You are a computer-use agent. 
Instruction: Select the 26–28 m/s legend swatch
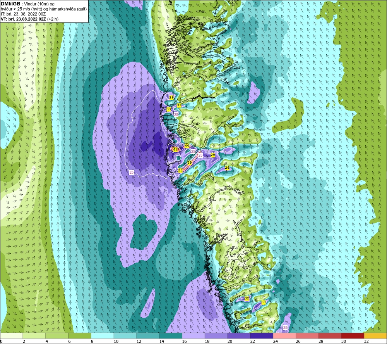pos(307,335)
